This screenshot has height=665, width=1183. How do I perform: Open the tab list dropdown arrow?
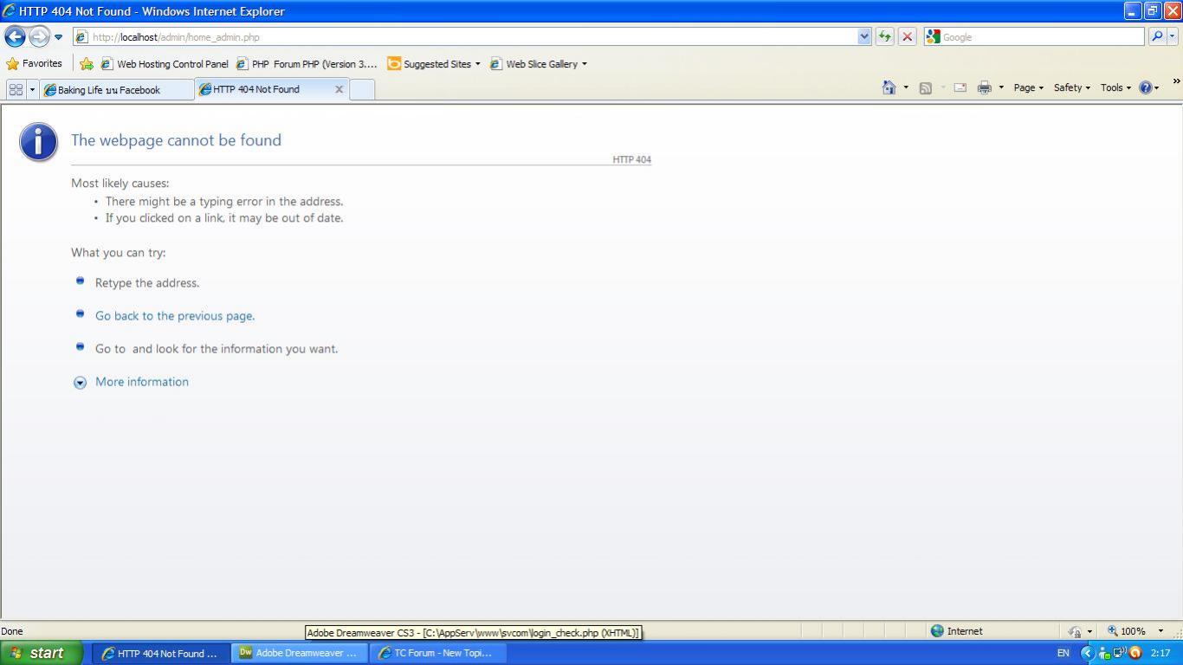coord(33,89)
